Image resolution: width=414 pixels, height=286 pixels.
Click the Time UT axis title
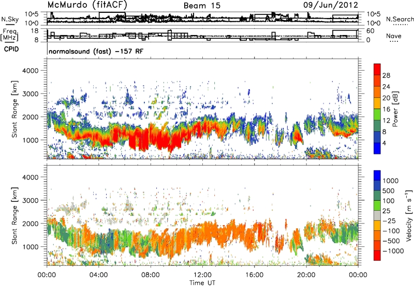click(x=202, y=283)
